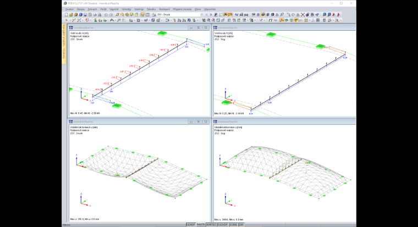The height and width of the screenshot is (227, 418).
Task: Activate the bottom-right deformation view title bar
Action: pos(284,121)
